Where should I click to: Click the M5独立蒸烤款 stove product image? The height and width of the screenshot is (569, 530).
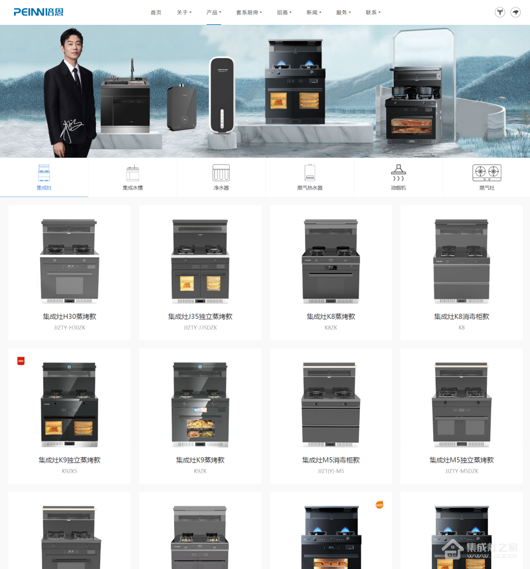462,405
